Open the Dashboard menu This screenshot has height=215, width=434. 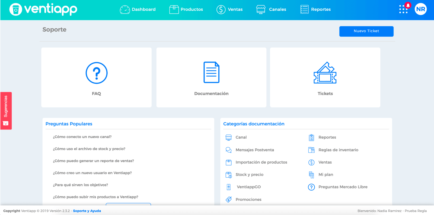[x=138, y=9]
